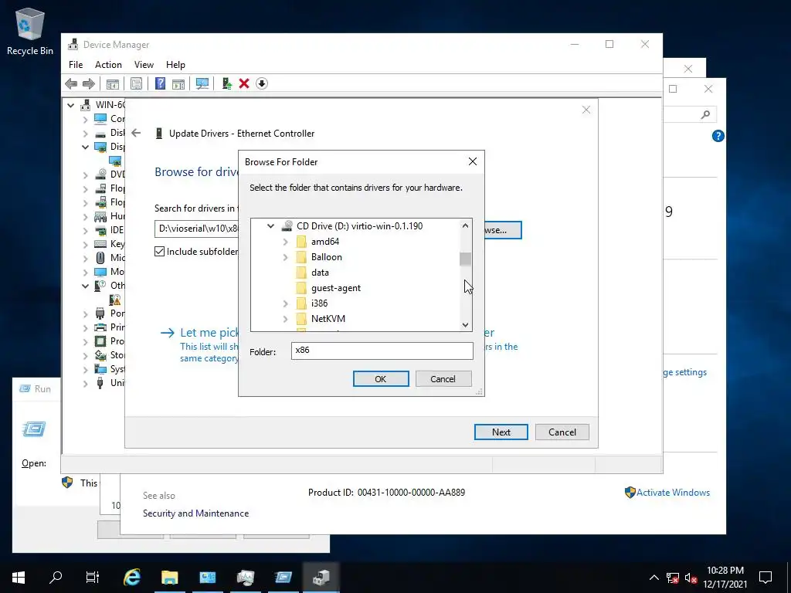Image resolution: width=791 pixels, height=593 pixels.
Task: Click Cancel in Browse For Folder dialog
Action: (443, 378)
